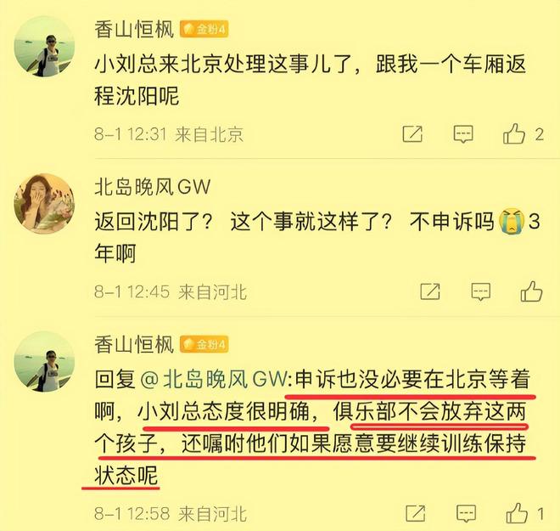Tap share icon on the 12:31 comment
This screenshot has width=560, height=531.
point(412,134)
